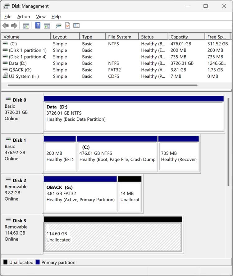Click the 476.92 GB text under Disk 1
Screen dimensions: 233x276
click(x=15, y=152)
